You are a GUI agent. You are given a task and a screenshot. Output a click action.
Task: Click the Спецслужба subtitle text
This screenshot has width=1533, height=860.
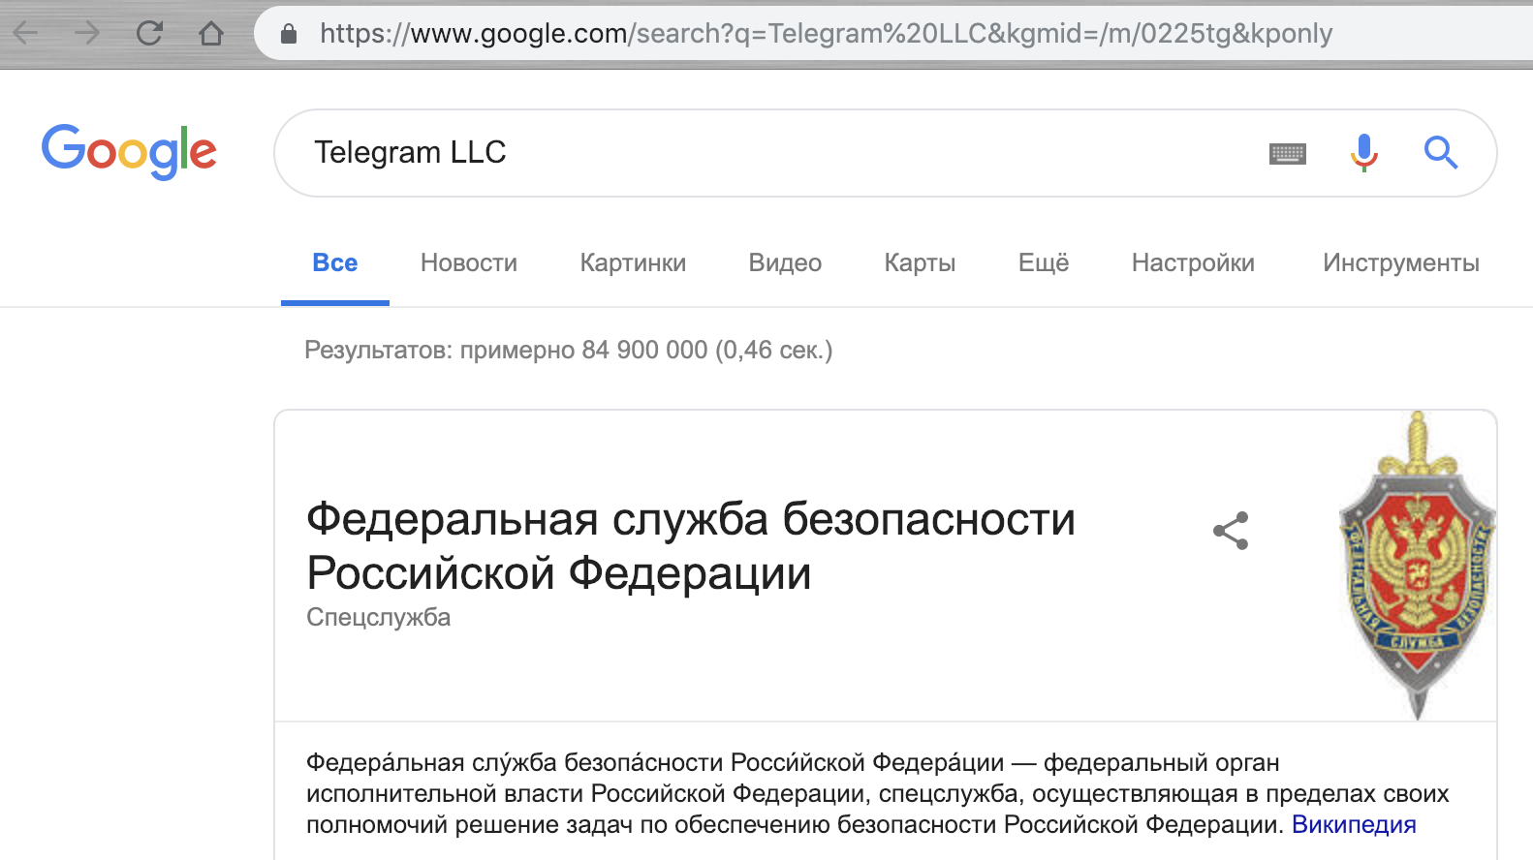coord(379,618)
